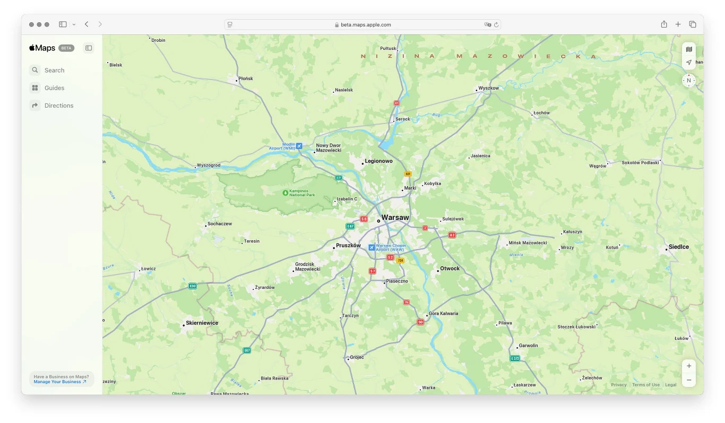Click the Modlin Airport airplane pin
Screen dimensions: 725x423
coord(299,145)
